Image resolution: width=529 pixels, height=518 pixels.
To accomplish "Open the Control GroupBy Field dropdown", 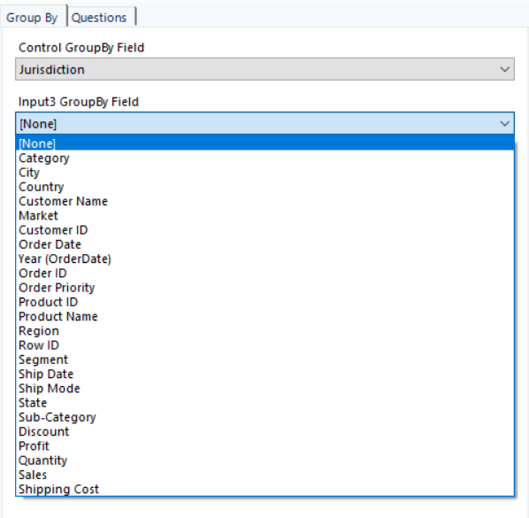I will (x=264, y=69).
